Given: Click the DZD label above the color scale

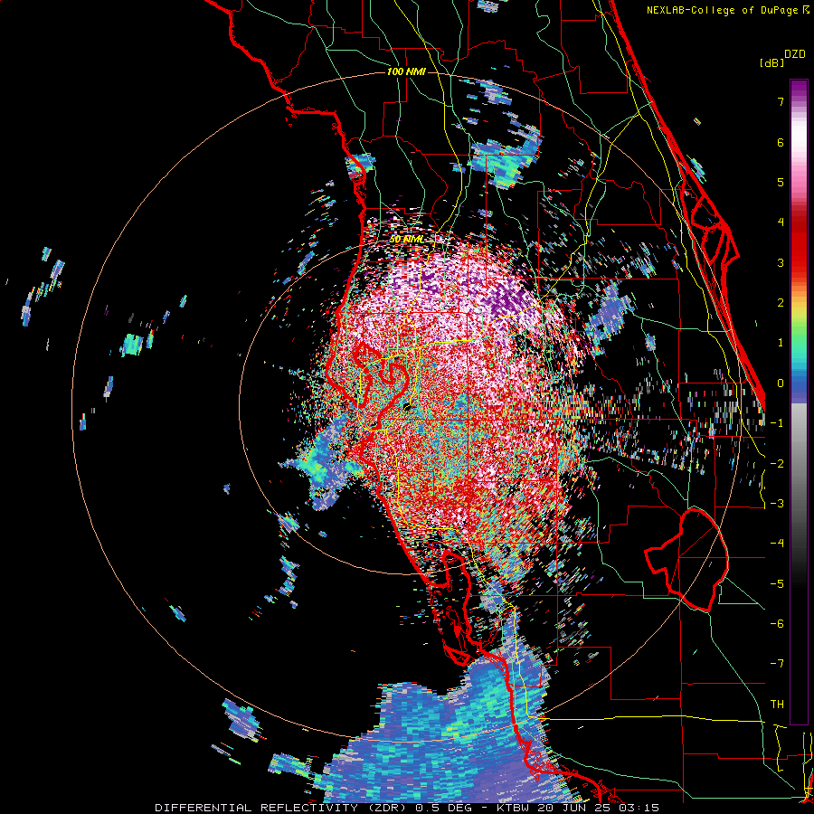Looking at the screenshot, I should [x=795, y=54].
